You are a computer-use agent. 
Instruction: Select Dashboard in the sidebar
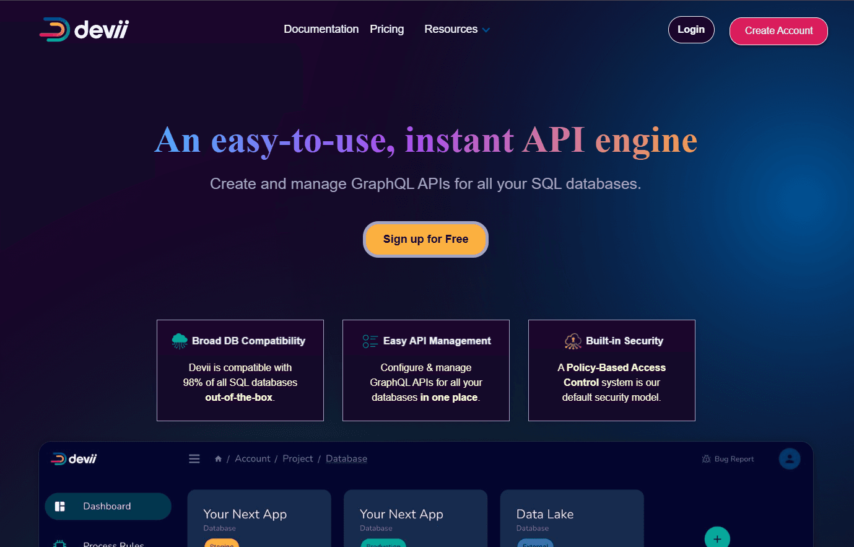[108, 506]
